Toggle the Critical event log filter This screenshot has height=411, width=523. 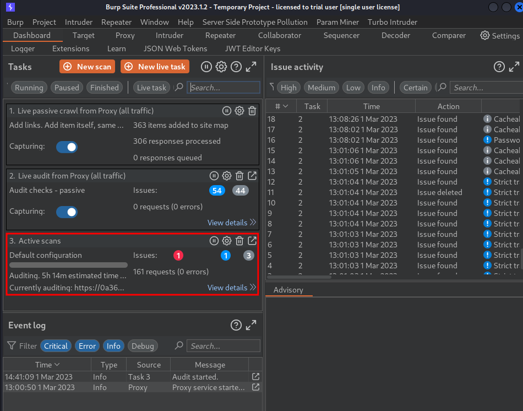tap(56, 346)
